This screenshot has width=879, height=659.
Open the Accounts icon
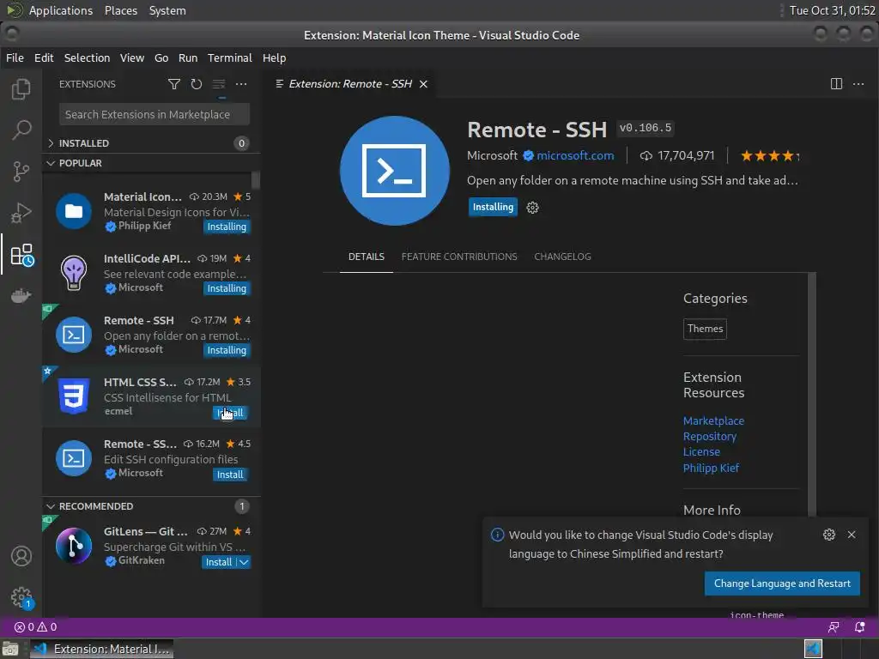tap(21, 556)
